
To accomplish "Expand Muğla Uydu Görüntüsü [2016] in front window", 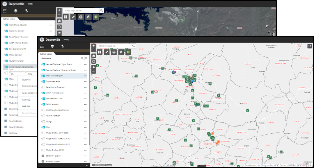I will click(x=41, y=139).
